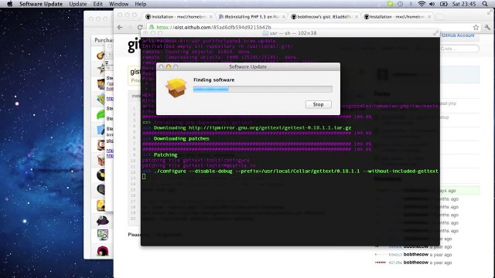This screenshot has height=278, width=495.
Task: Close the bobthecow's gist tab
Action: pyautogui.click(x=356, y=17)
